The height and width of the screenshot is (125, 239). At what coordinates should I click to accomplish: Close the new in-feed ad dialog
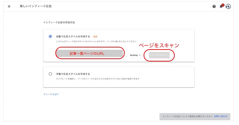coord(9,6)
